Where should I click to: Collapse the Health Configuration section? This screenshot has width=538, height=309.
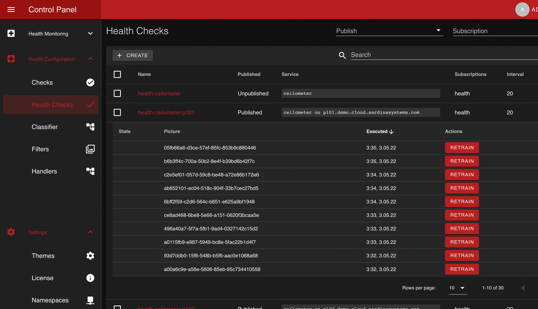coord(90,59)
